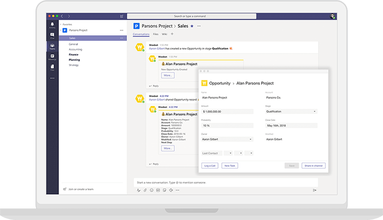The width and height of the screenshot is (383, 220).
Task: Click the Opportunity breadcrumb in popup
Action: pos(220,83)
